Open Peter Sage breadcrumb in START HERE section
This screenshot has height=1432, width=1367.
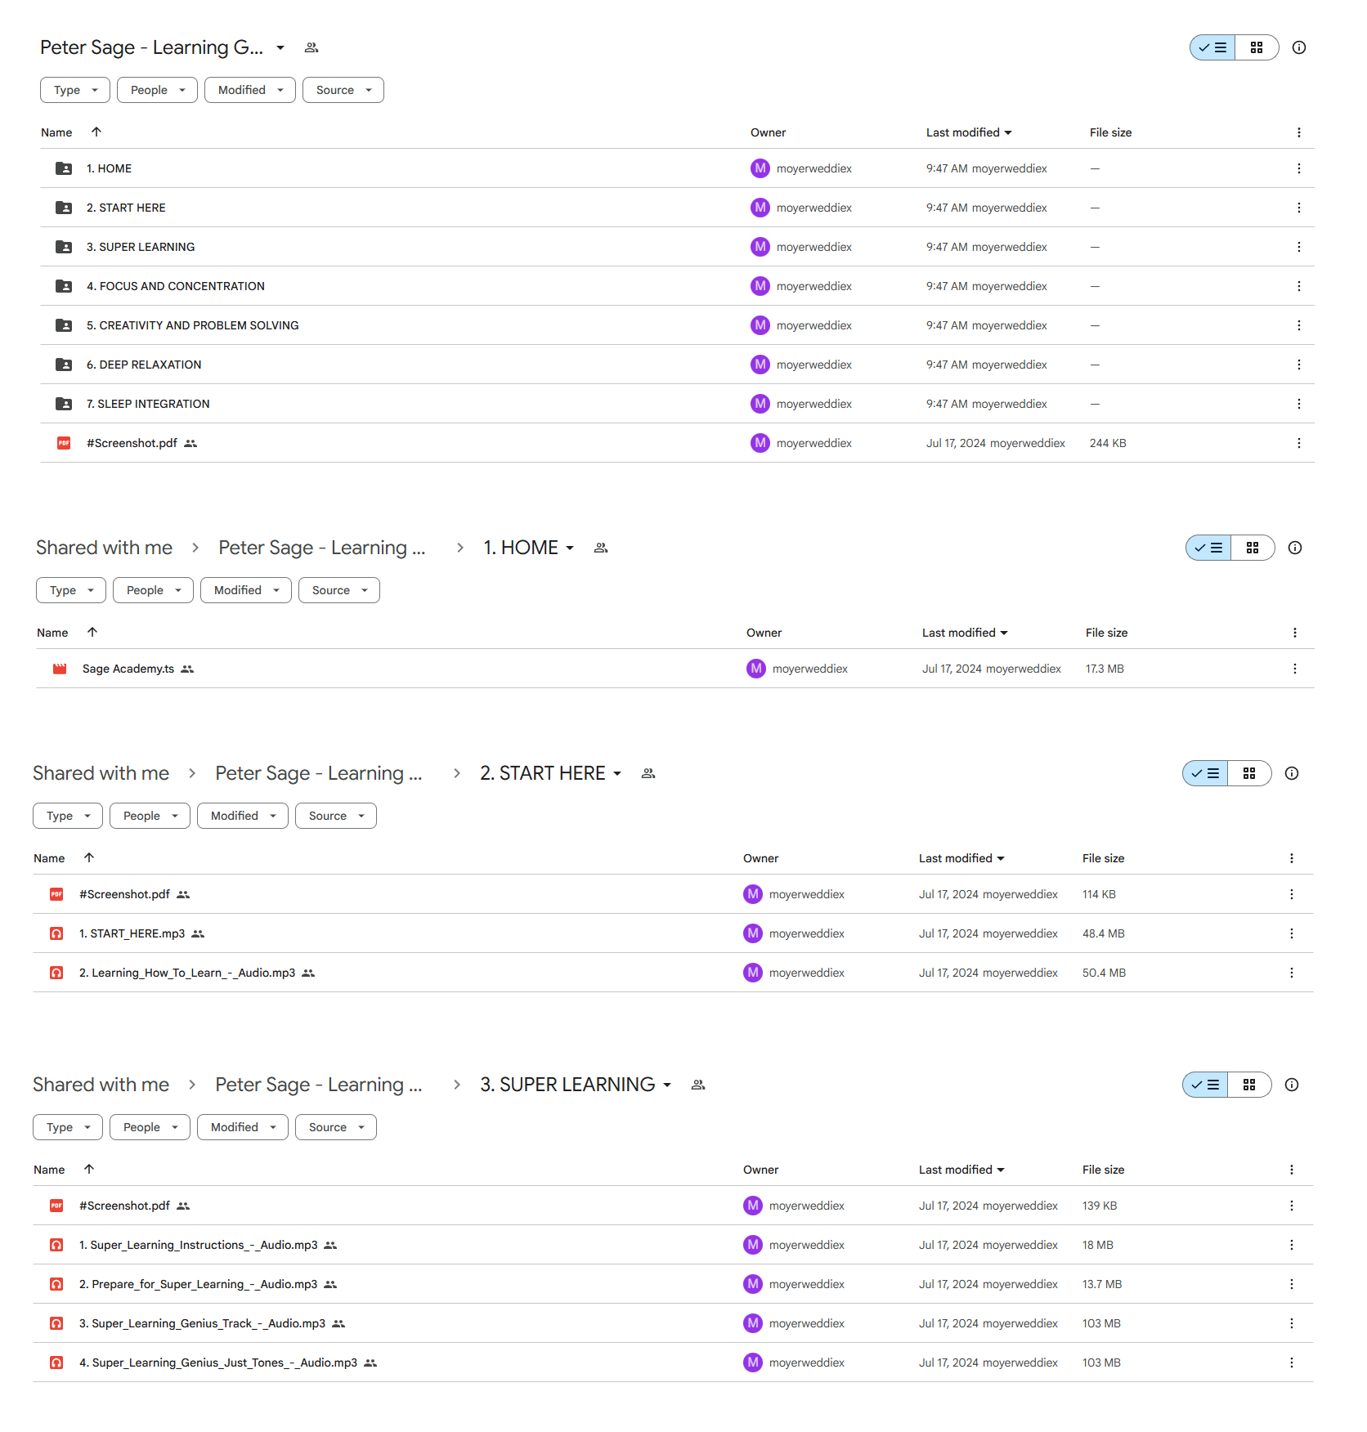319,773
